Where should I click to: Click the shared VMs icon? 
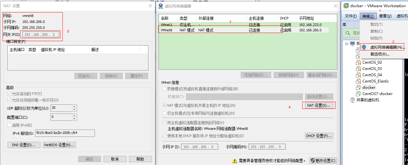(352, 100)
